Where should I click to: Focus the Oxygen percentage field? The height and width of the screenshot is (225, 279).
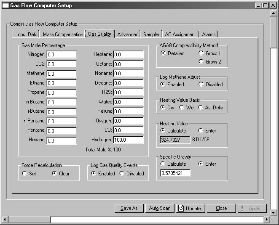pyautogui.click(x=128, y=121)
